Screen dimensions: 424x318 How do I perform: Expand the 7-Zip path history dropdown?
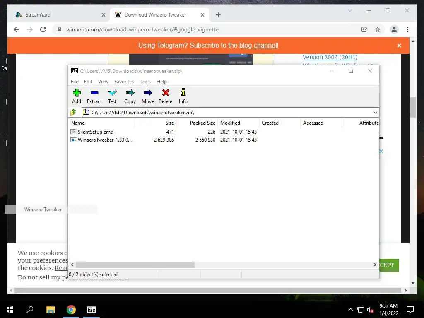[375, 113]
